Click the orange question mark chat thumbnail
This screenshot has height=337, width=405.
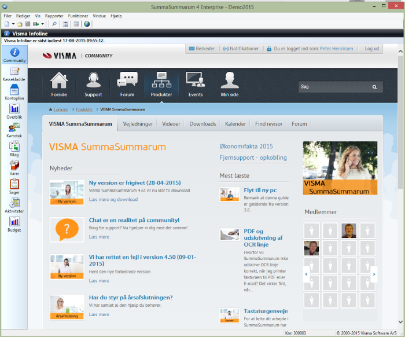pyautogui.click(x=67, y=230)
